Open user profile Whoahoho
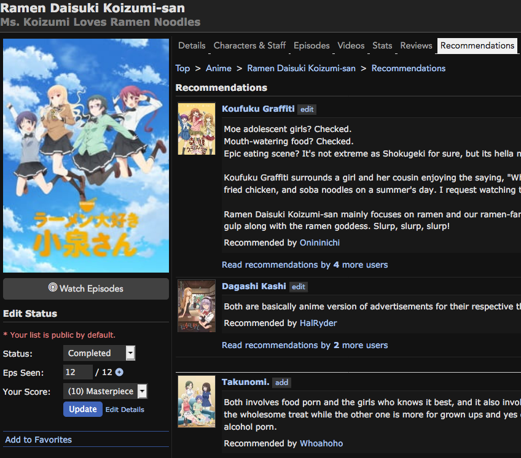521x458 pixels. (321, 443)
